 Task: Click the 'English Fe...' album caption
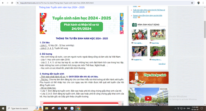coord(138,60)
